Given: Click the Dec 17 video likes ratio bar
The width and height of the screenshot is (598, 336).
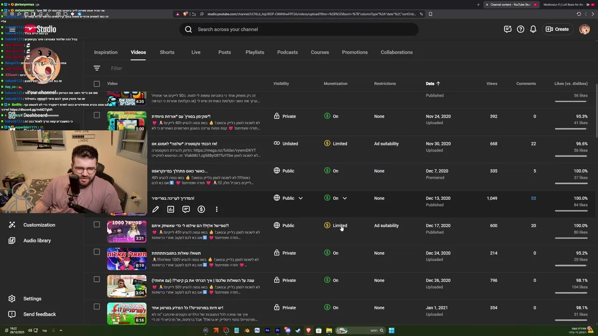Looking at the screenshot, I should (571, 238).
